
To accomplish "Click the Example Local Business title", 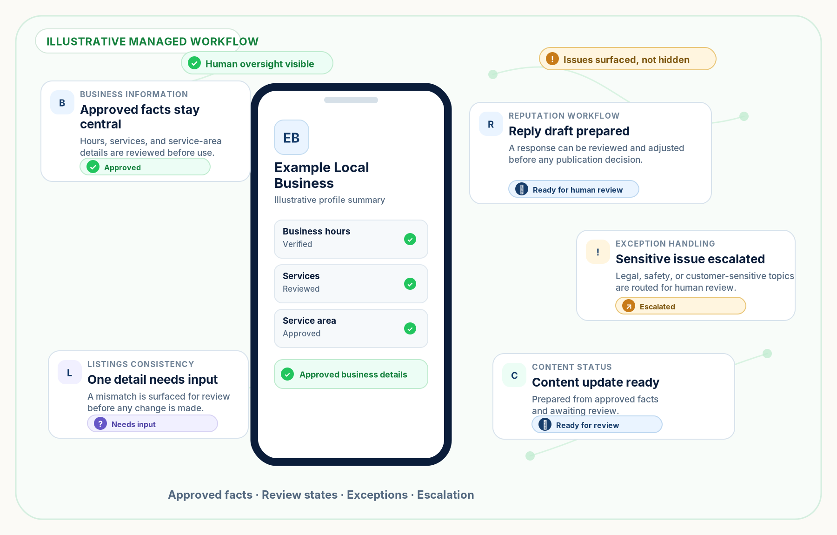I will (322, 175).
